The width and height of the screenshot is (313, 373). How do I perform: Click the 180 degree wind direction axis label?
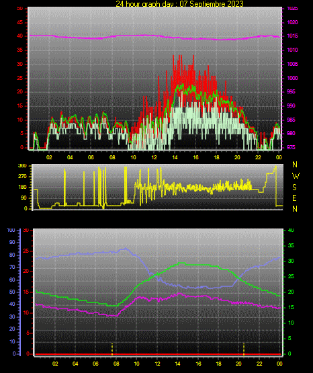coord(22,188)
